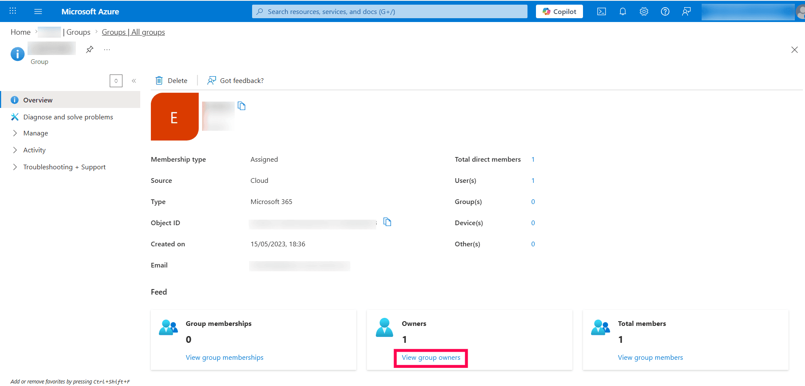This screenshot has height=386, width=805.
Task: Toggle the sidebar expand/collapse all control
Action: (116, 81)
